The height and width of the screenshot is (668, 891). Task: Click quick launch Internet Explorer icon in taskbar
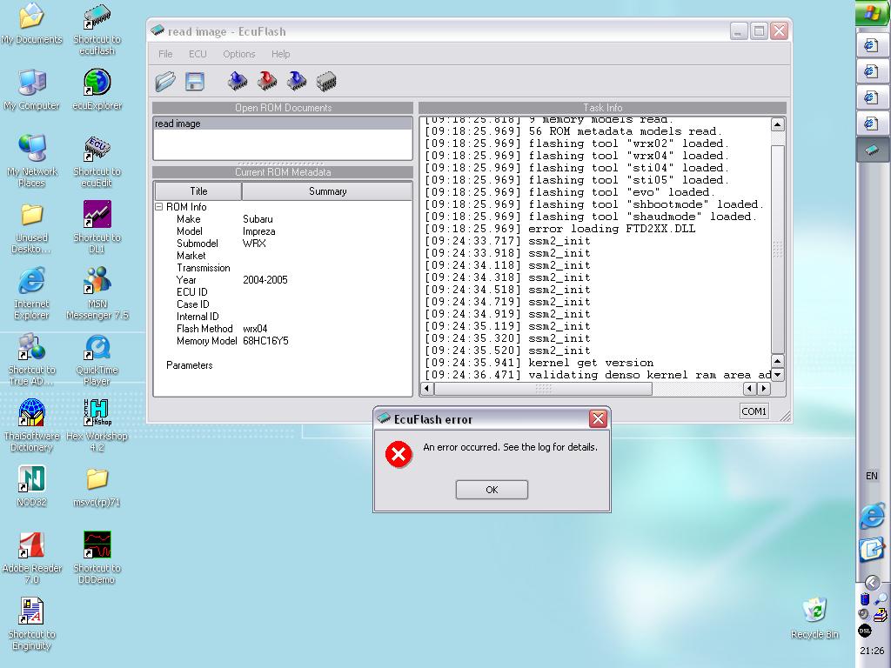point(872,516)
